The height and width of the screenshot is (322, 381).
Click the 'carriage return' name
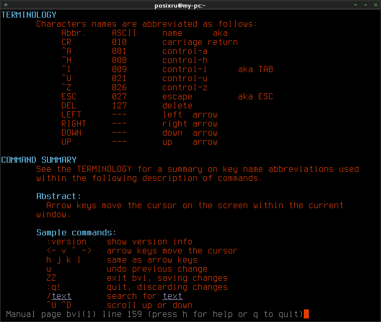[x=200, y=42]
